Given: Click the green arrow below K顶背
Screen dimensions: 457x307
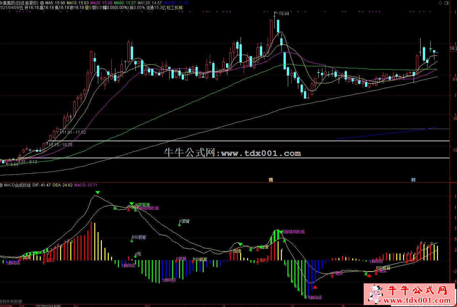Looking at the screenshot, I should click(x=179, y=225).
